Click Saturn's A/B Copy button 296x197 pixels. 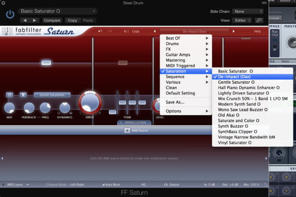click(x=136, y=31)
